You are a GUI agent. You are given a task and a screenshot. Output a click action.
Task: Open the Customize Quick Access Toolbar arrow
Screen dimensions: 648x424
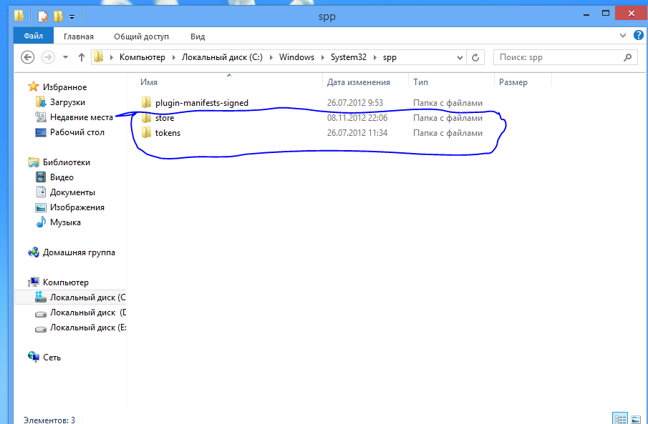pyautogui.click(x=72, y=17)
